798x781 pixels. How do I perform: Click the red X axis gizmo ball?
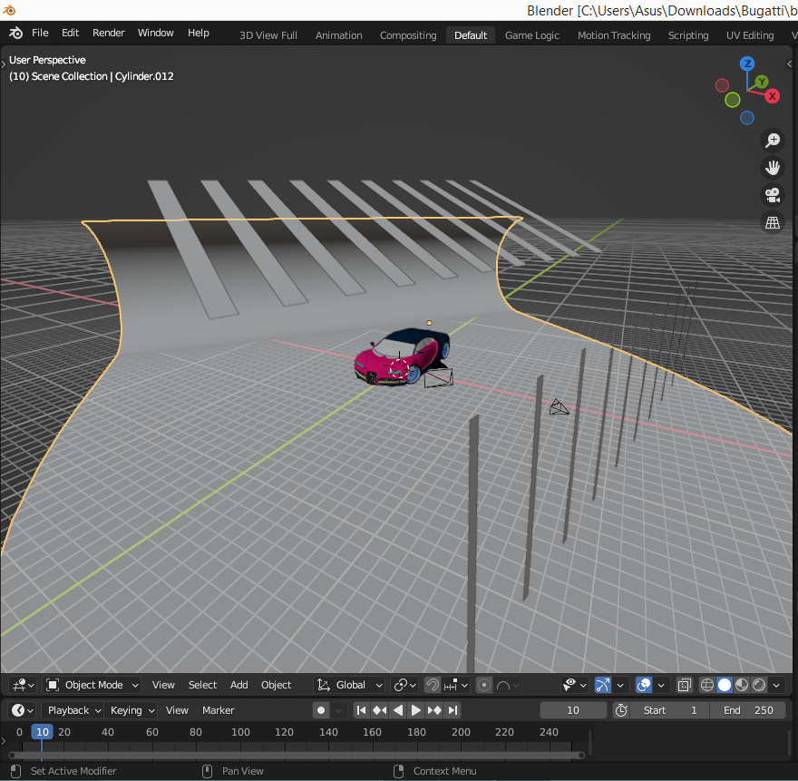pos(773,95)
